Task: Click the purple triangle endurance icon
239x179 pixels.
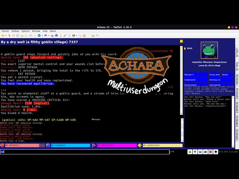Action: (94, 145)
